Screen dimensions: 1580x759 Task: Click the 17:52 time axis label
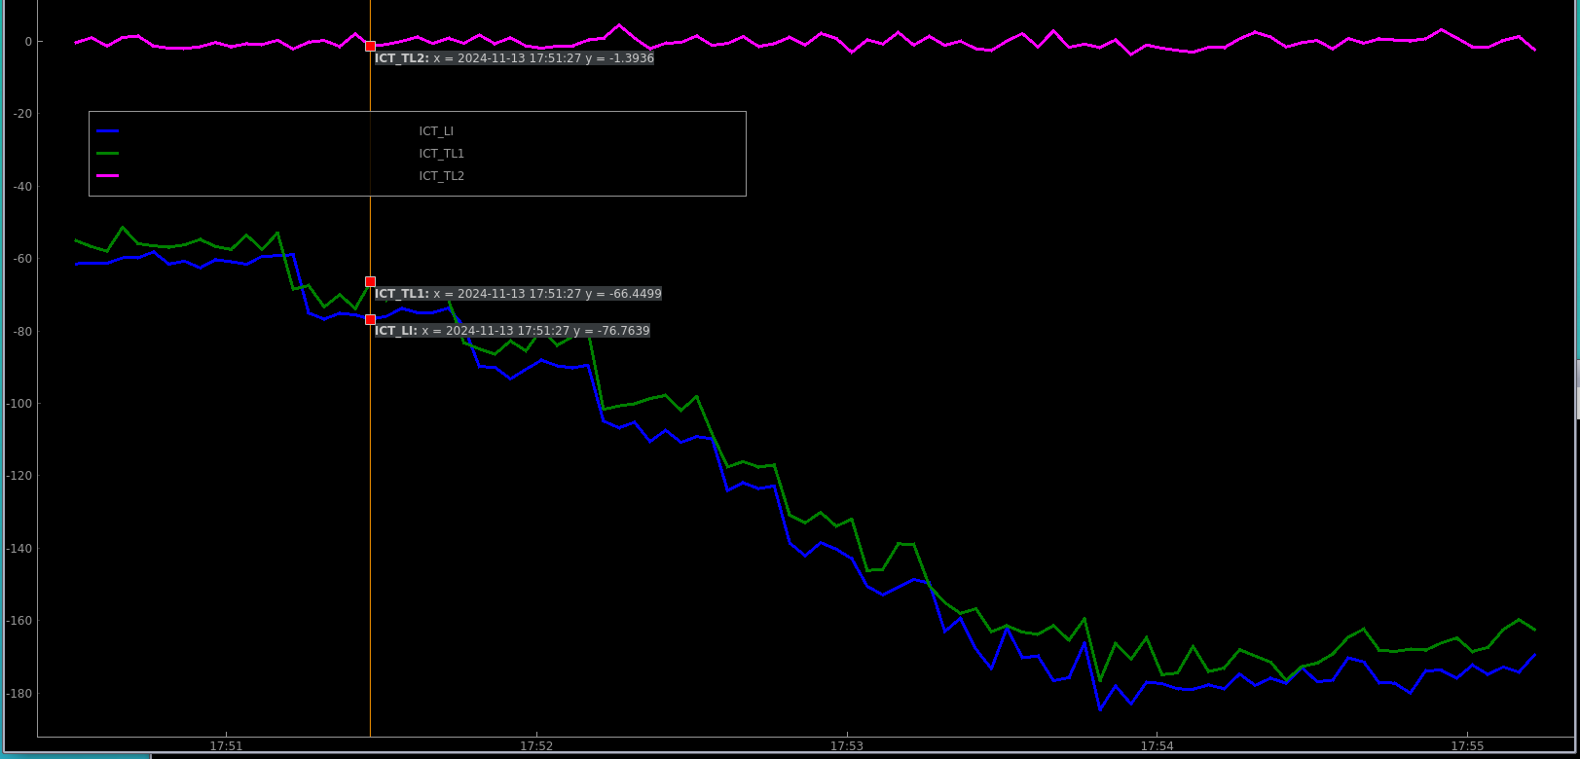(x=536, y=746)
